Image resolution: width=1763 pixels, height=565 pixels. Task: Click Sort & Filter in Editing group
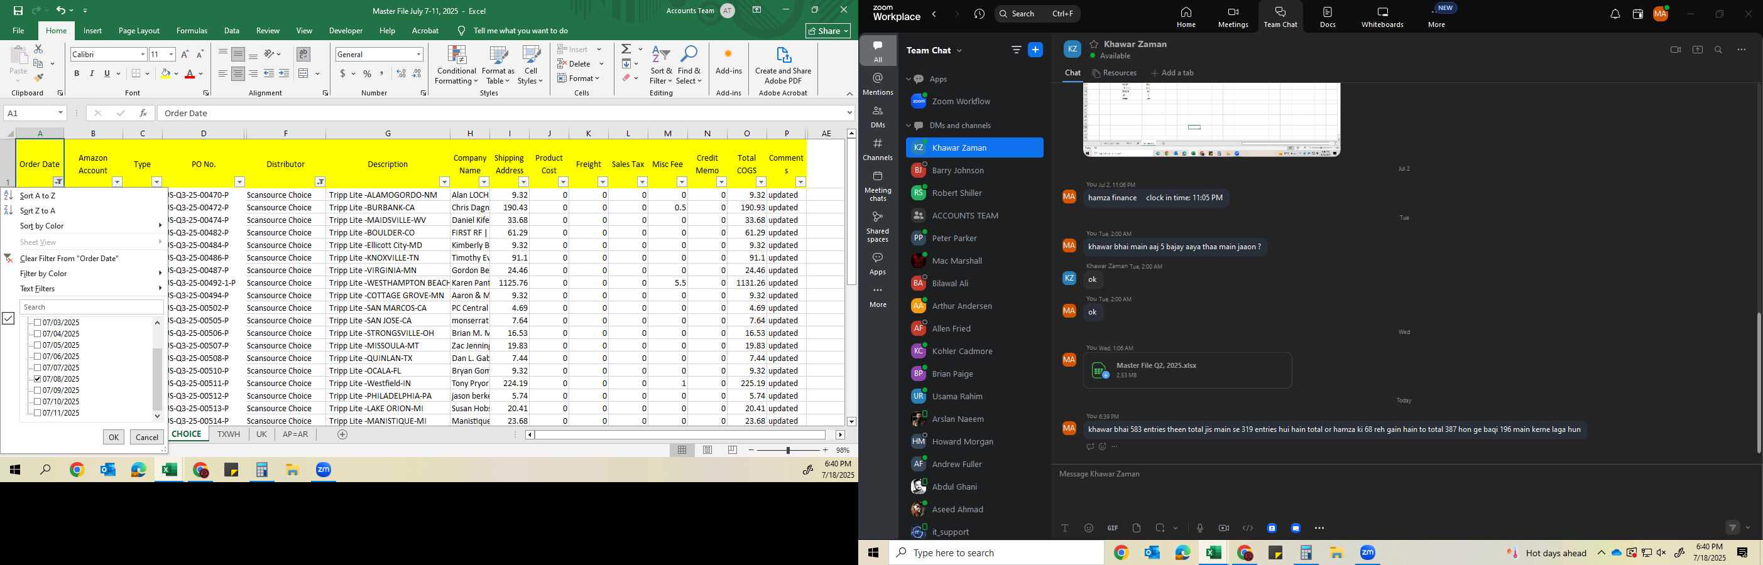point(661,66)
